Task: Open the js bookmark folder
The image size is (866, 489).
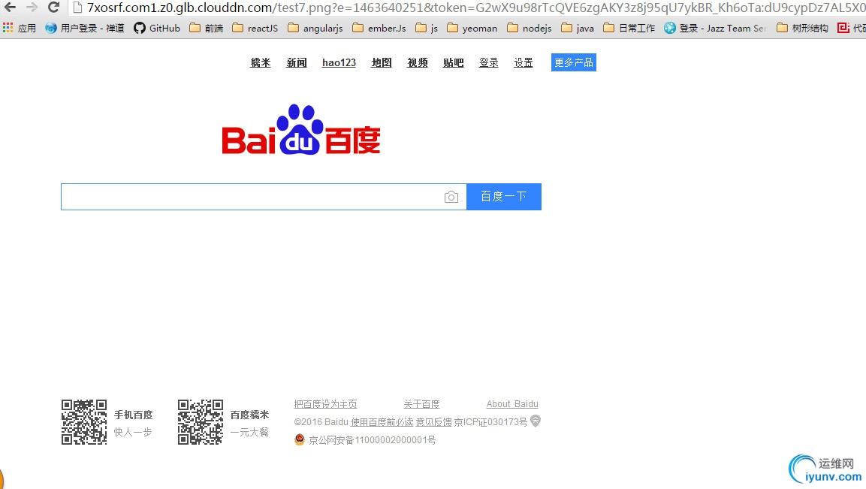Action: tap(427, 29)
